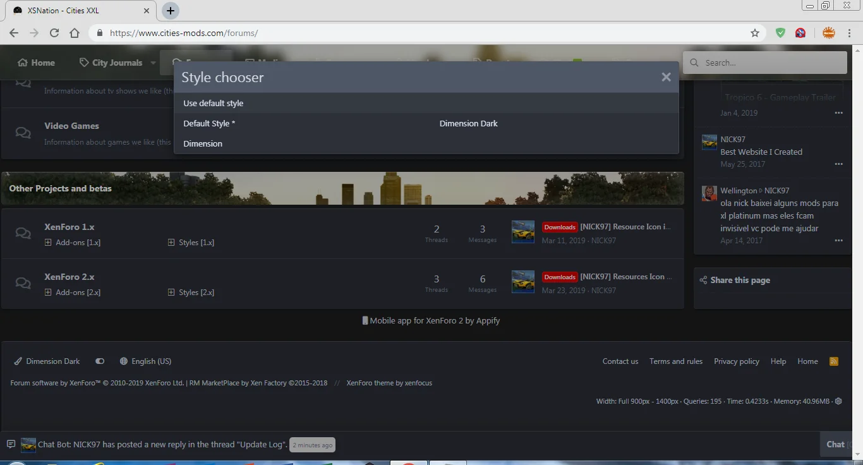Screen dimensions: 863x465
Task: Bookmark this page with the star
Action: click(755, 33)
